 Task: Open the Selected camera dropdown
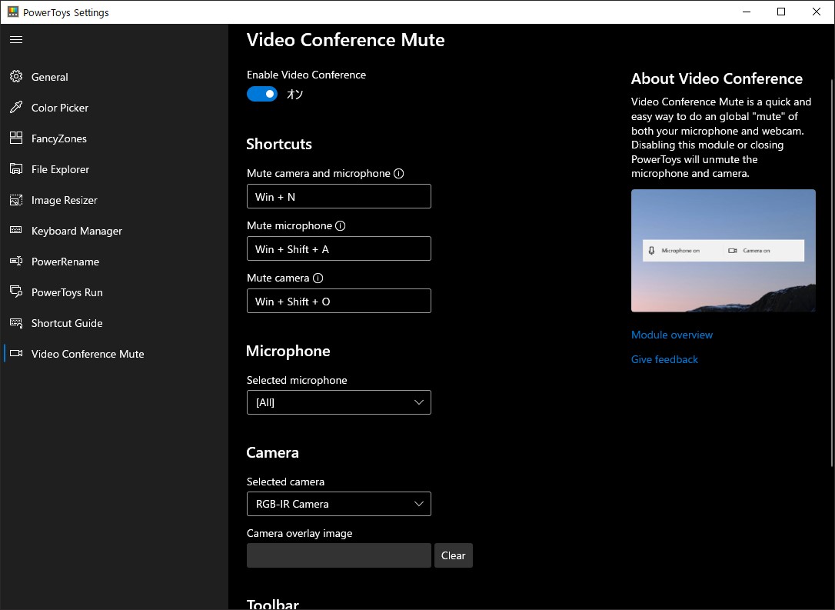click(x=338, y=504)
